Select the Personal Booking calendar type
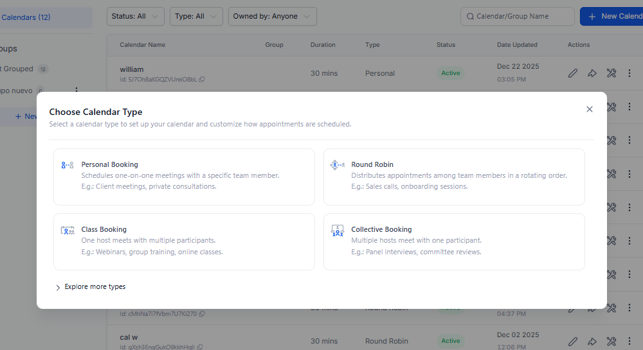This screenshot has height=350, width=643. pyautogui.click(x=184, y=177)
